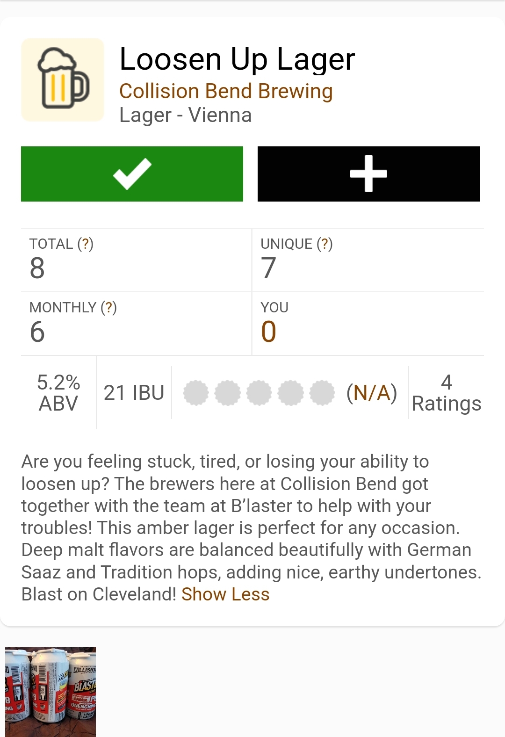View the 4 Ratings count
This screenshot has height=737, width=505.
(446, 393)
